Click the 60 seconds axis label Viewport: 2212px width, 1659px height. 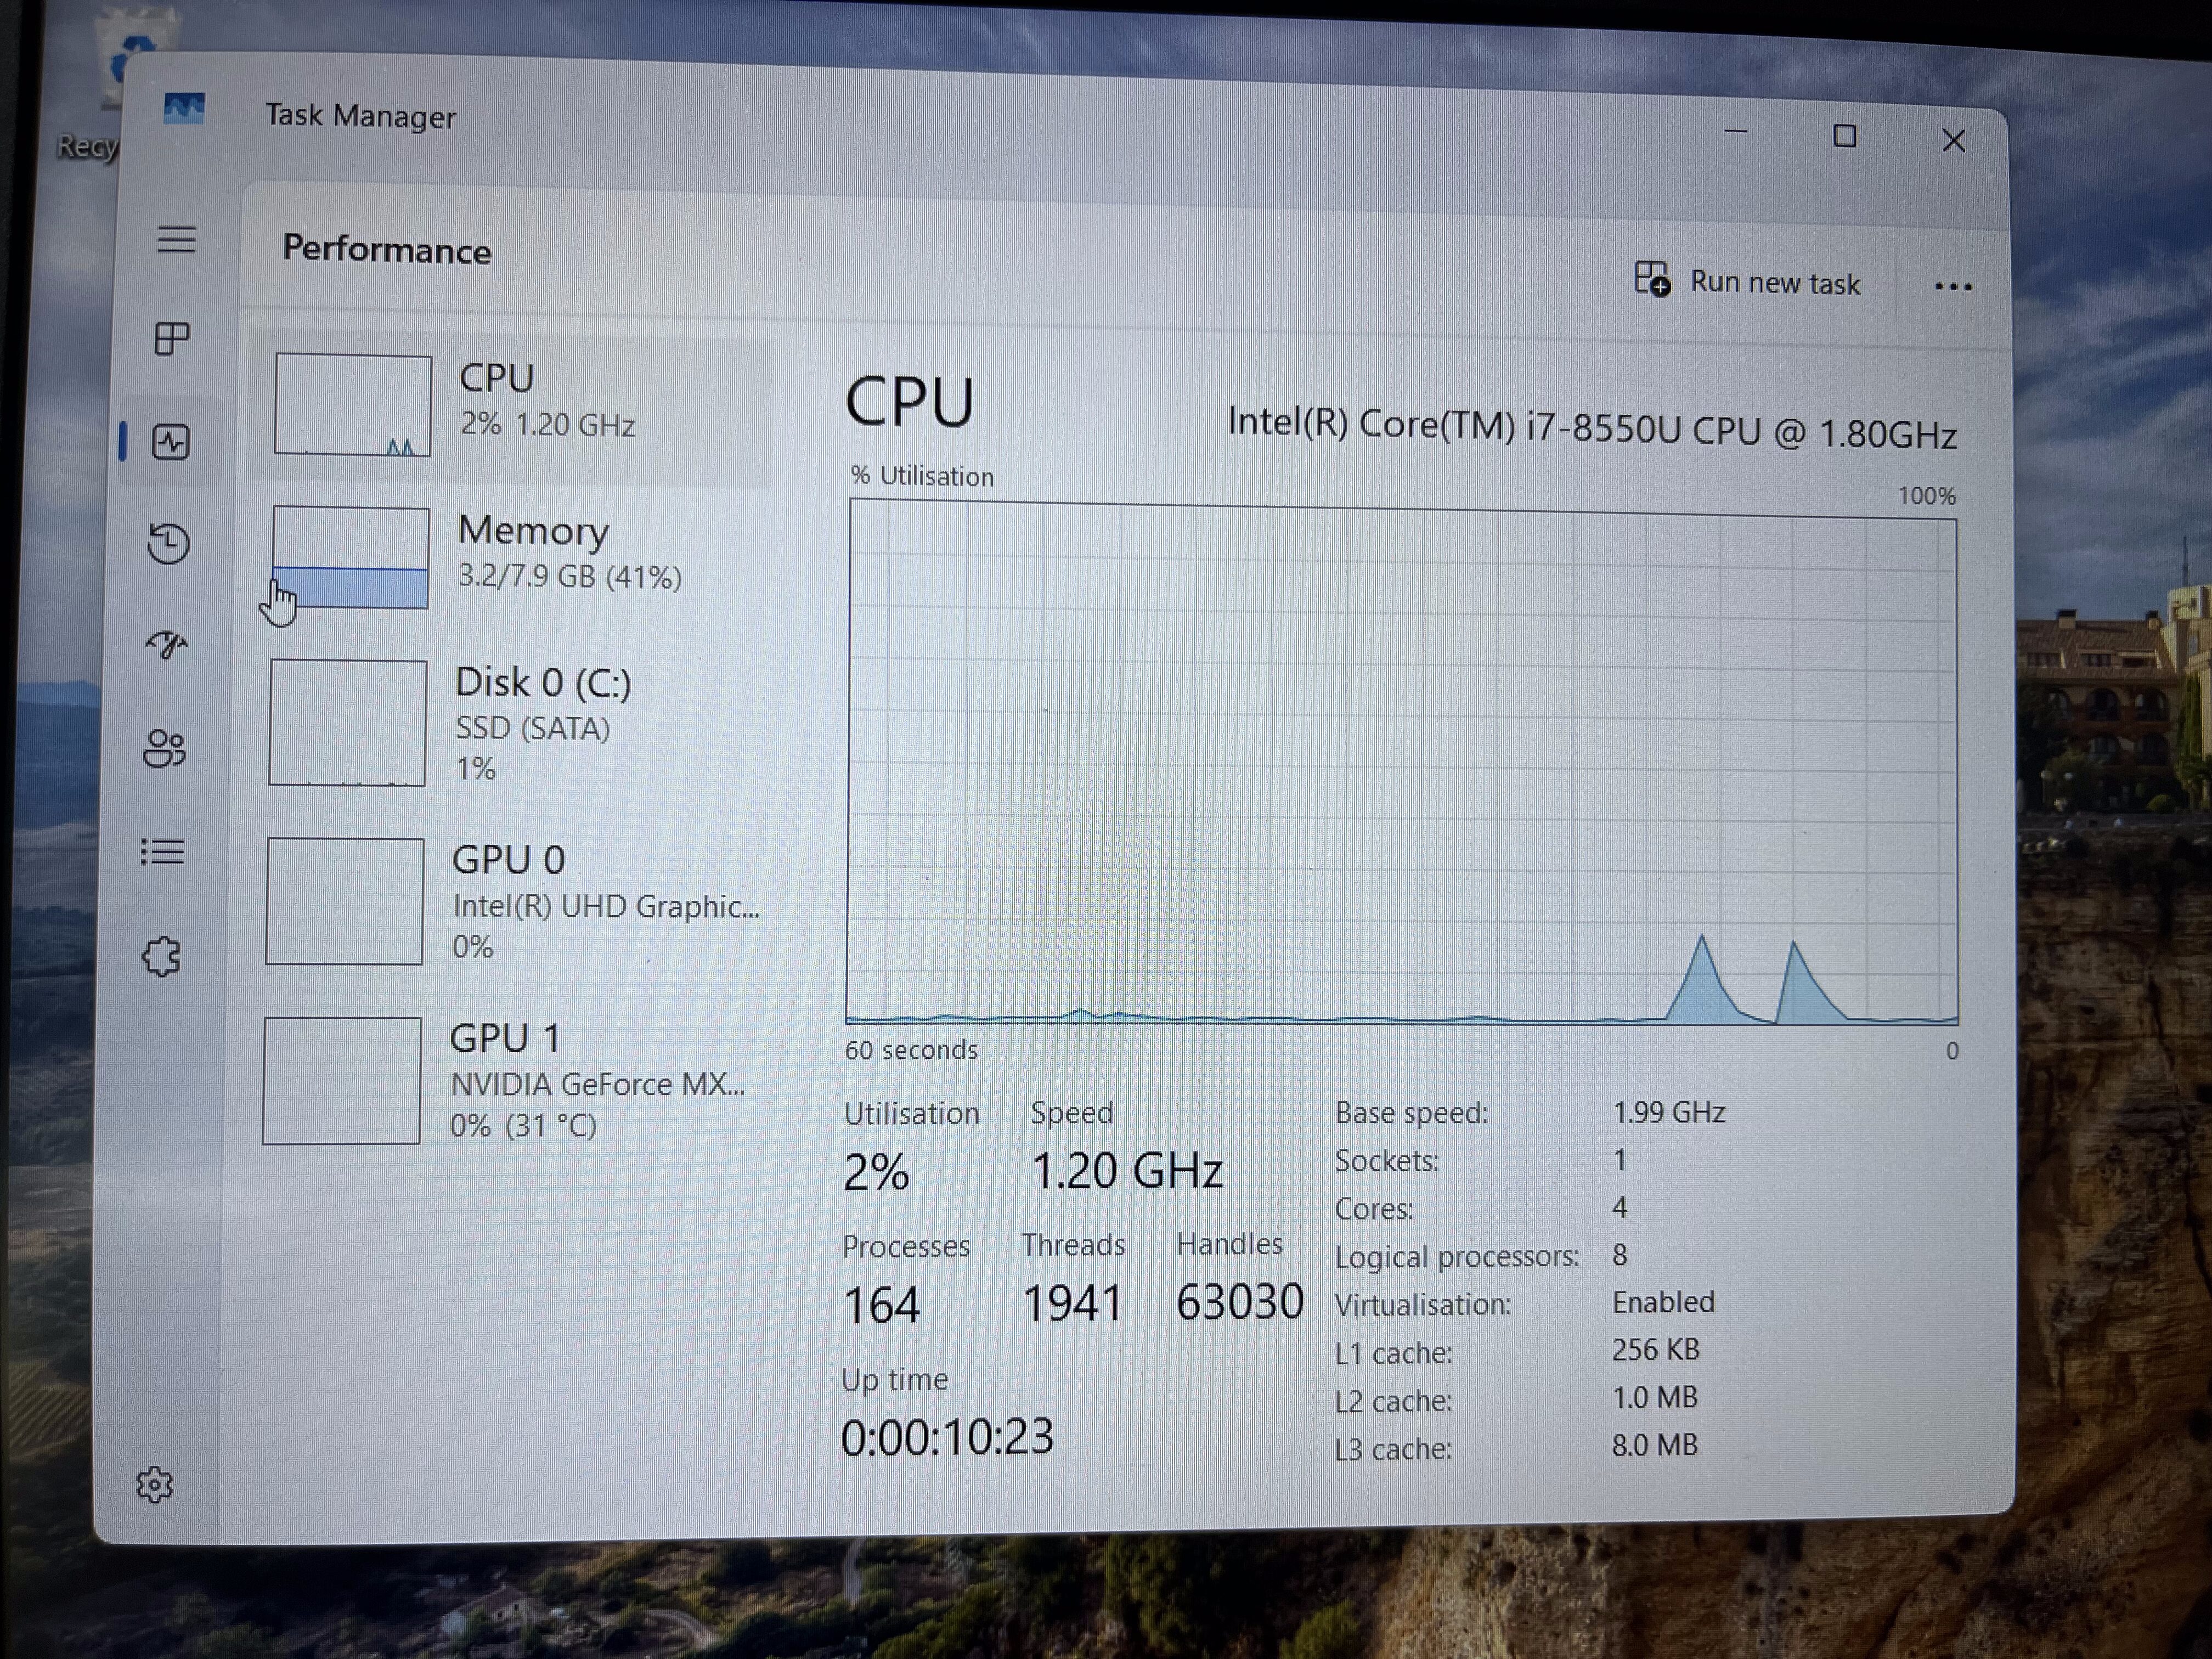pos(911,1050)
